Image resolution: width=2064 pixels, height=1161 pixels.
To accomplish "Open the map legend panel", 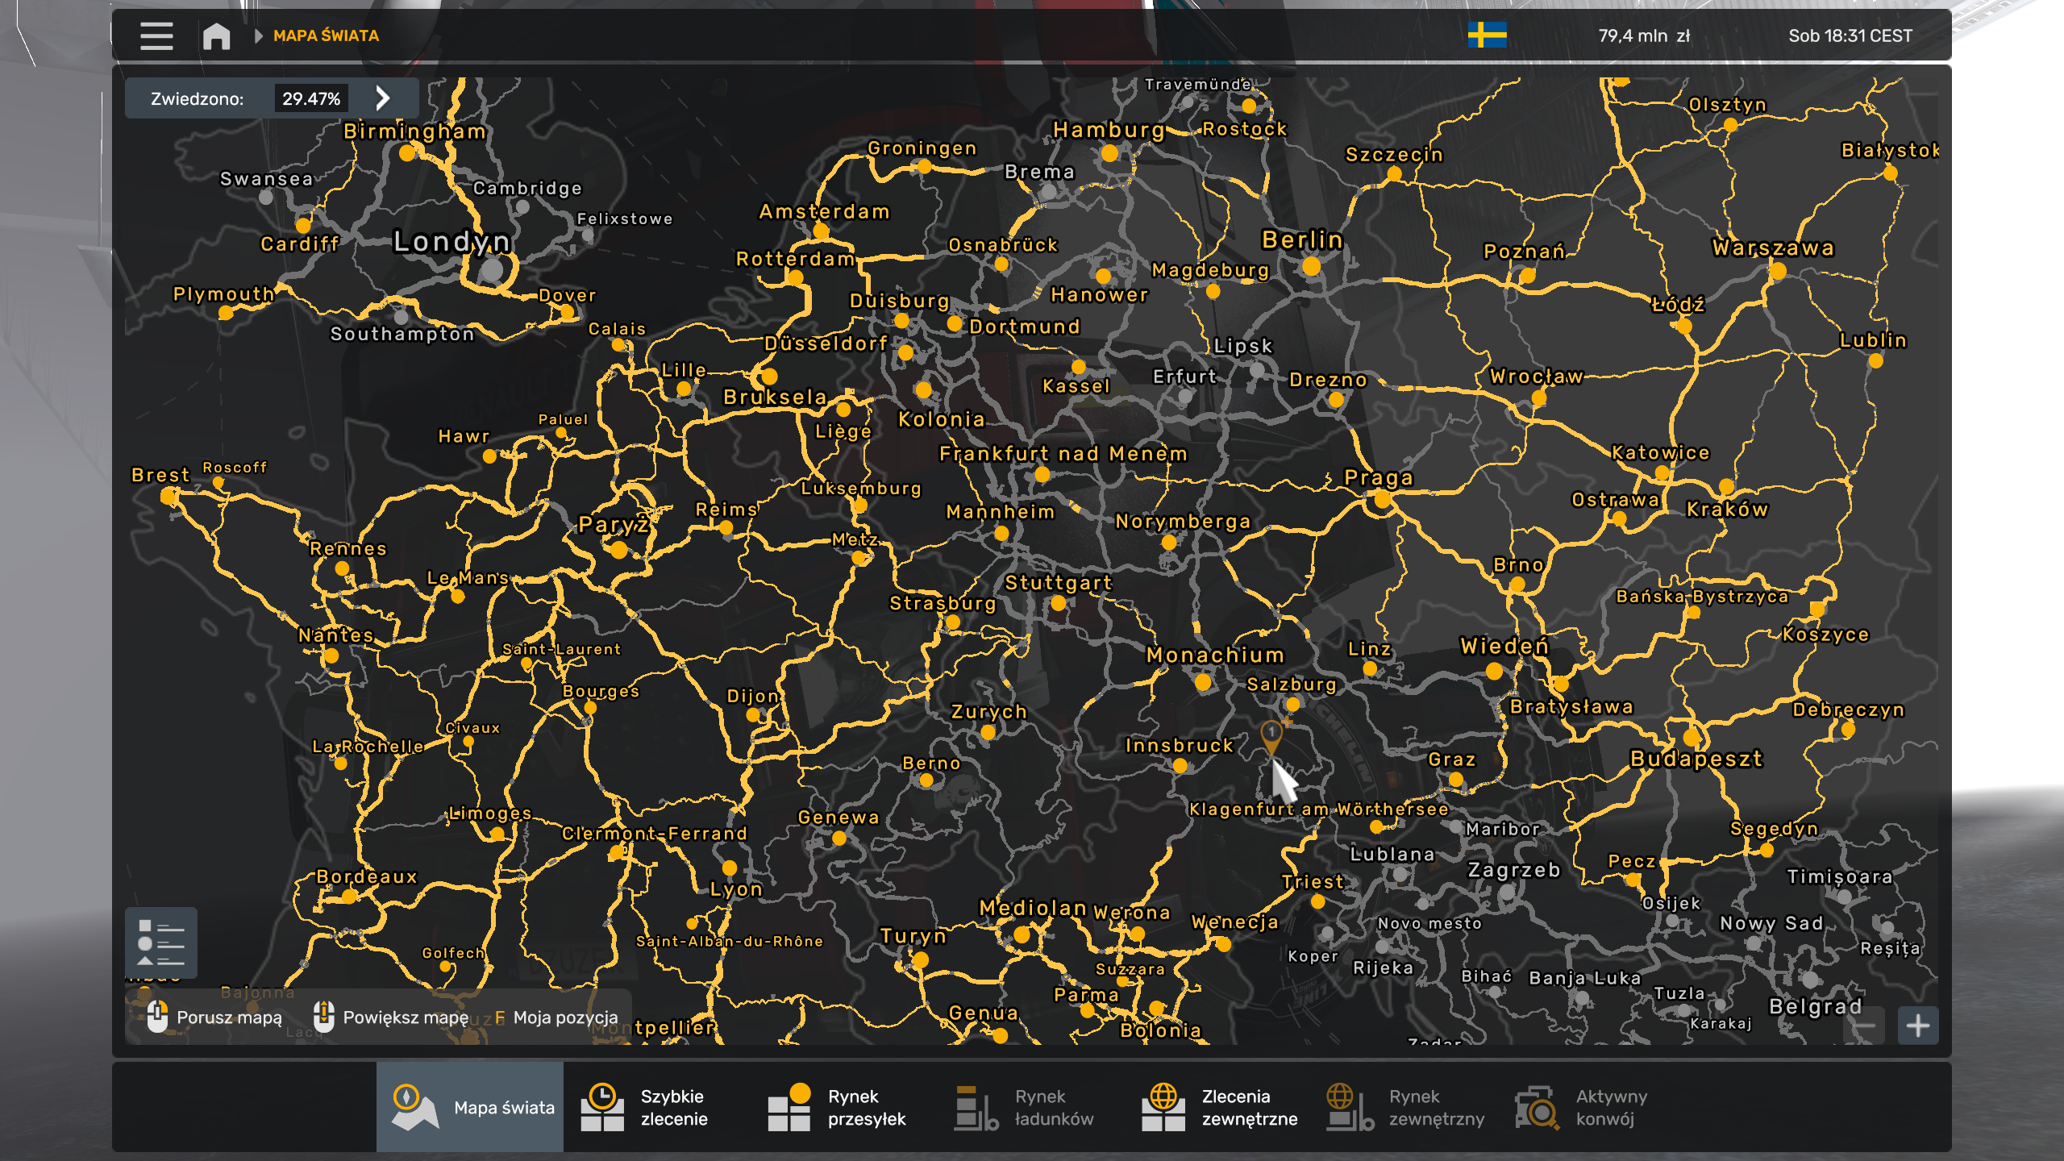I will [161, 942].
